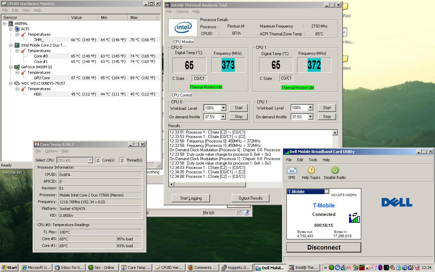Click the Core Temp title bar icon
435x272 pixels.
click(37, 144)
